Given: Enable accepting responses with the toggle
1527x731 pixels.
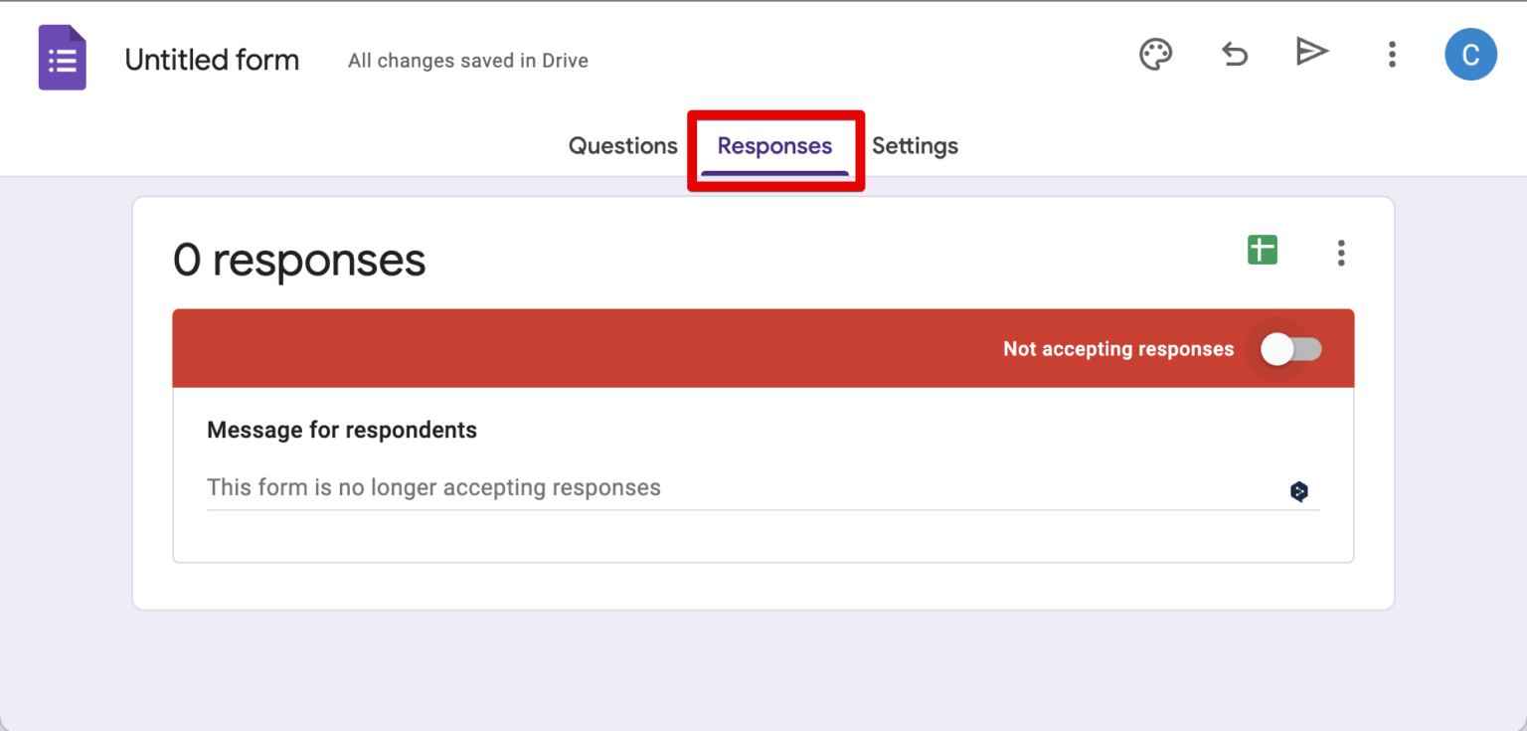Looking at the screenshot, I should (1286, 349).
